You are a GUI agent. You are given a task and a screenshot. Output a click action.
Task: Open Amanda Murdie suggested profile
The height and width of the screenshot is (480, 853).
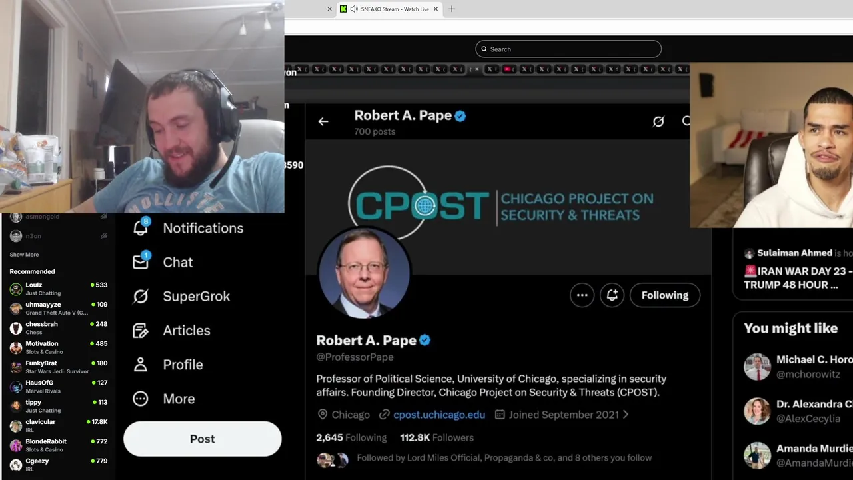(x=798, y=456)
